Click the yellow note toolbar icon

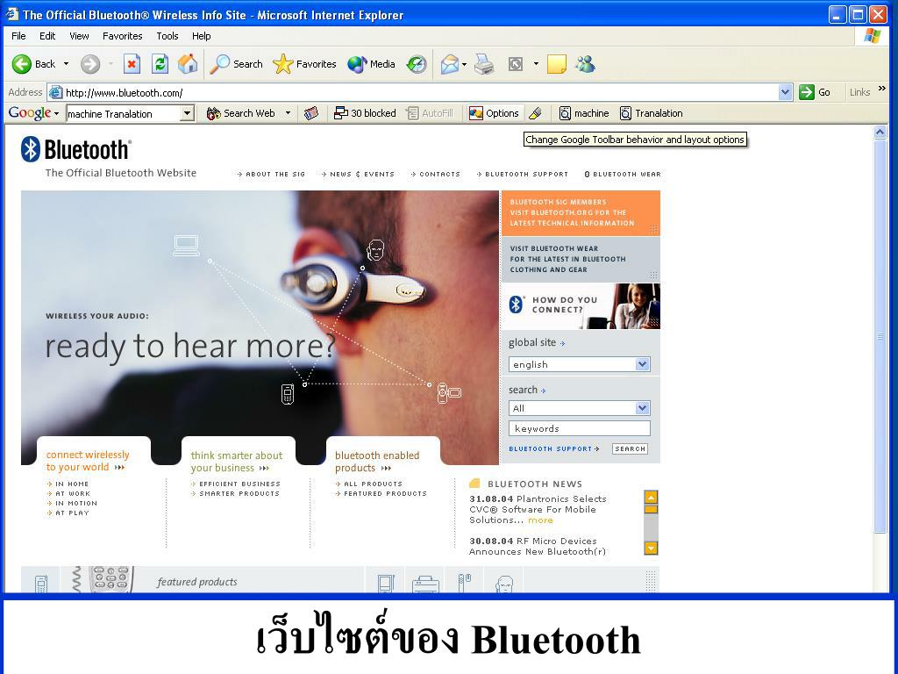tap(557, 64)
